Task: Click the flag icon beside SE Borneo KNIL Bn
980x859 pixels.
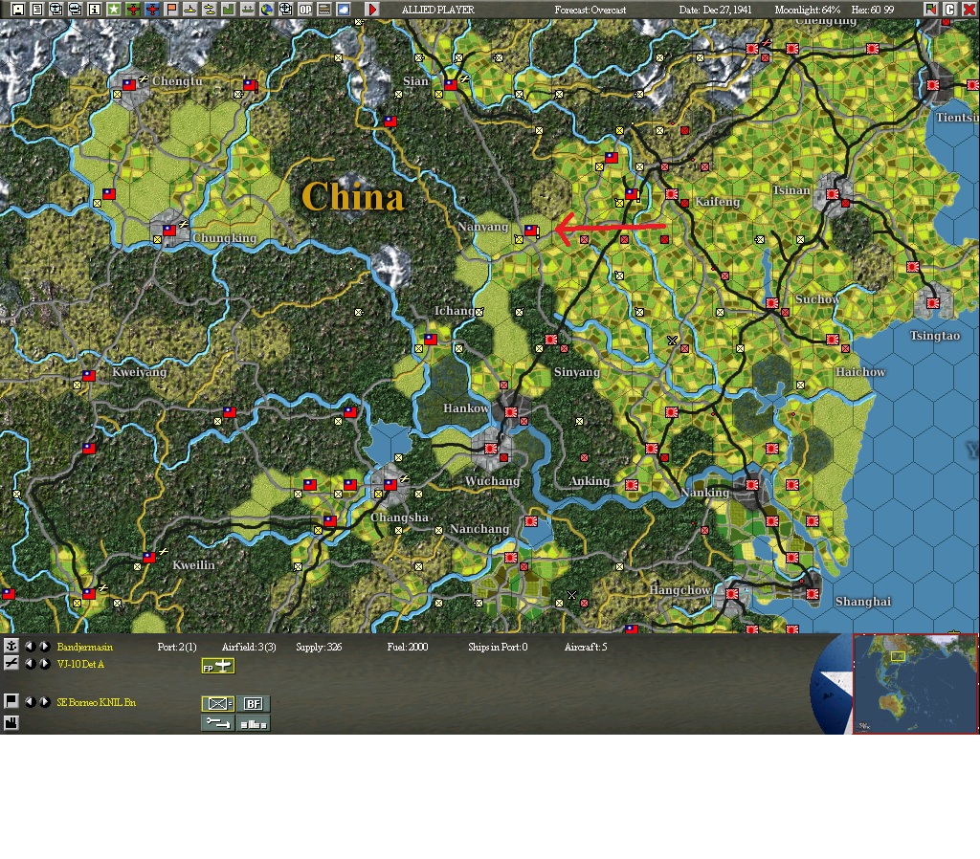Action: click(x=11, y=701)
